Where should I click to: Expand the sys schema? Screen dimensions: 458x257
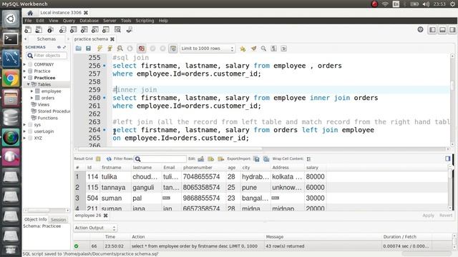coord(25,125)
